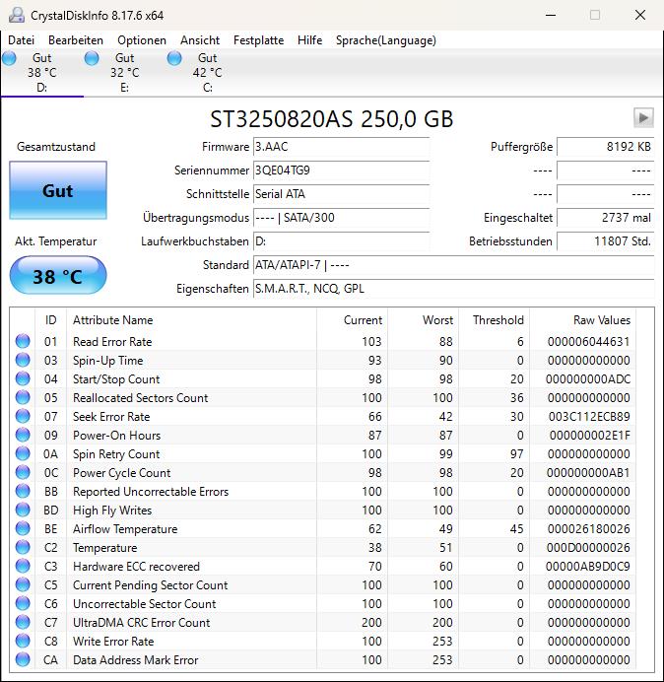Select the E: drive tab at 32 °C
Screen dimensions: 664x682
[x=125, y=73]
